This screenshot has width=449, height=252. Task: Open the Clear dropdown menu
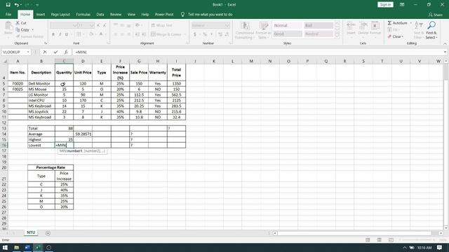click(x=402, y=36)
